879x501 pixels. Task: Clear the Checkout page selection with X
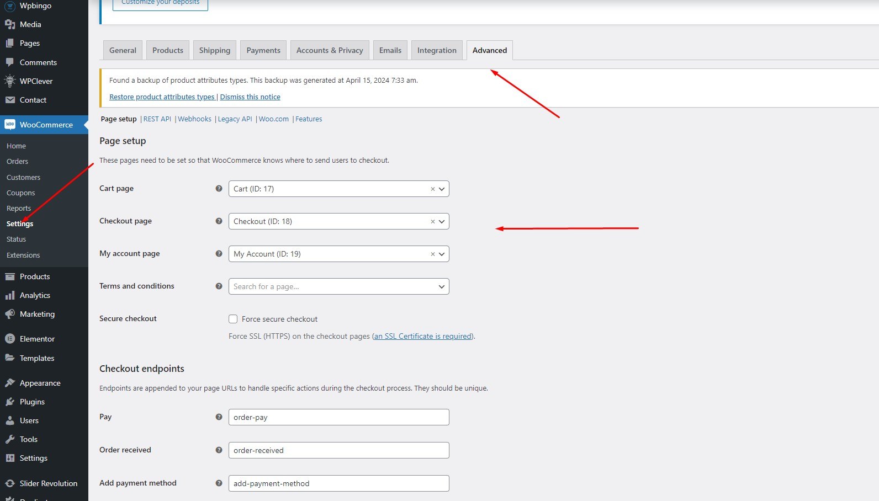[x=432, y=222]
